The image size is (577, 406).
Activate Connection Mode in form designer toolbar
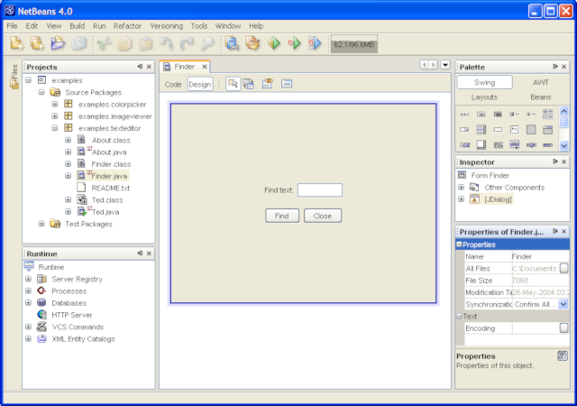coord(248,84)
